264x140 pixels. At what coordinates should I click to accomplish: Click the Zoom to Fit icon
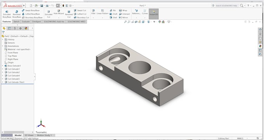pos(125,22)
